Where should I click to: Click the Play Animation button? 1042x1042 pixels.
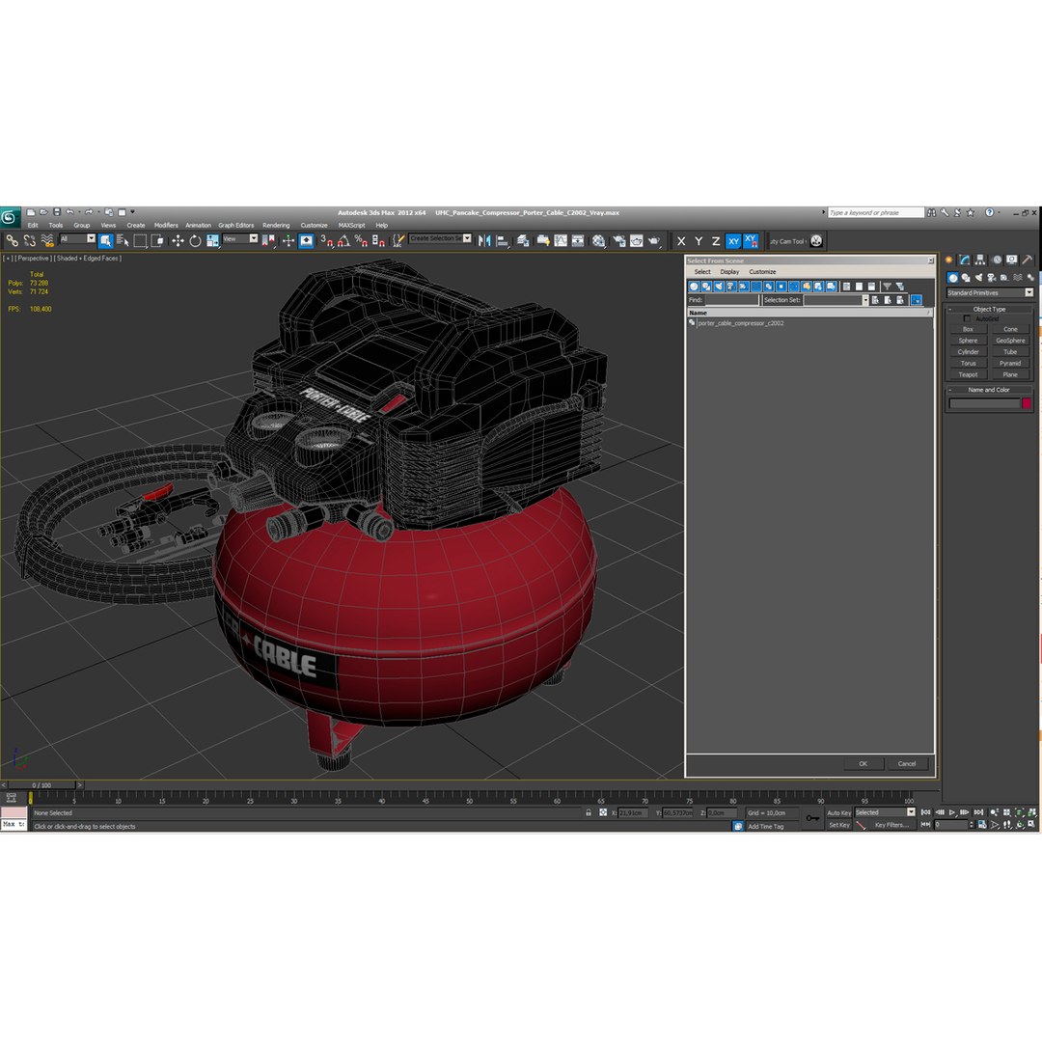952,812
